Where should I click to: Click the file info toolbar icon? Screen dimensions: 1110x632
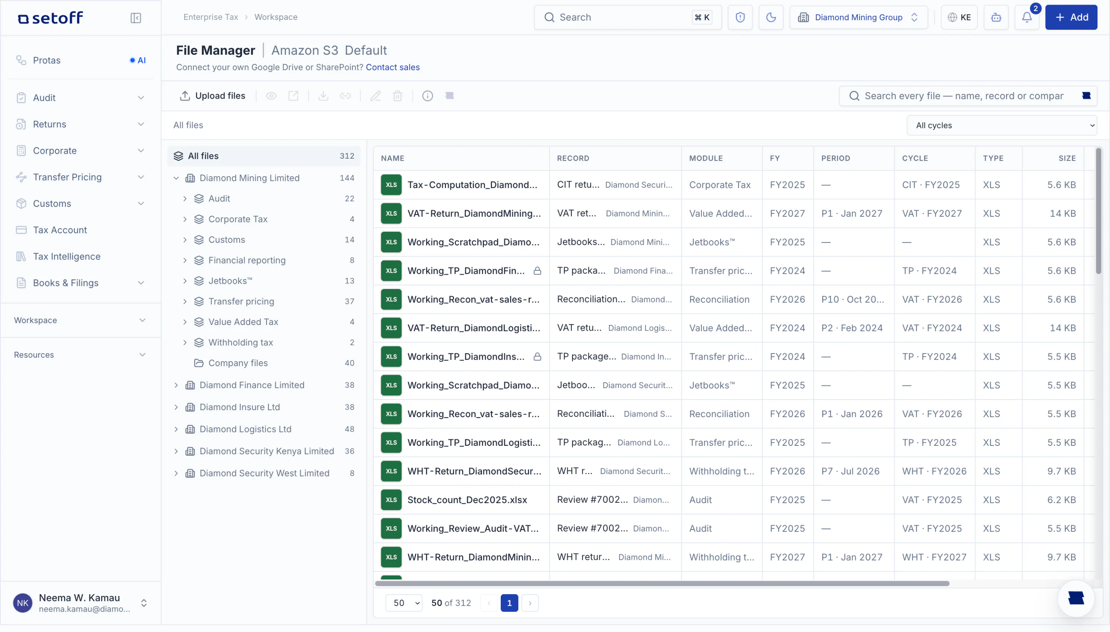tap(427, 96)
